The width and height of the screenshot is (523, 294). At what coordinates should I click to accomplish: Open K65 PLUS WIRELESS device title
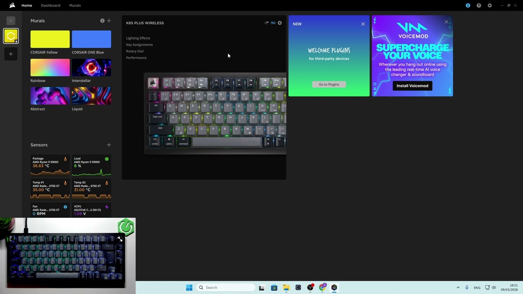[145, 23]
